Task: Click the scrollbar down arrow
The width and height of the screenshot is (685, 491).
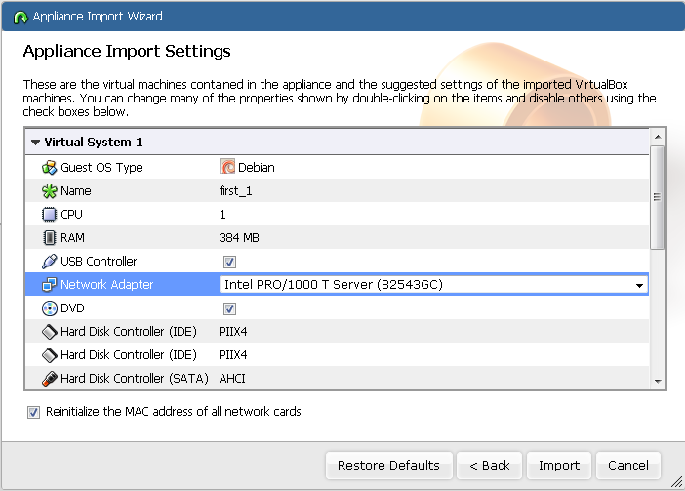Action: click(657, 381)
